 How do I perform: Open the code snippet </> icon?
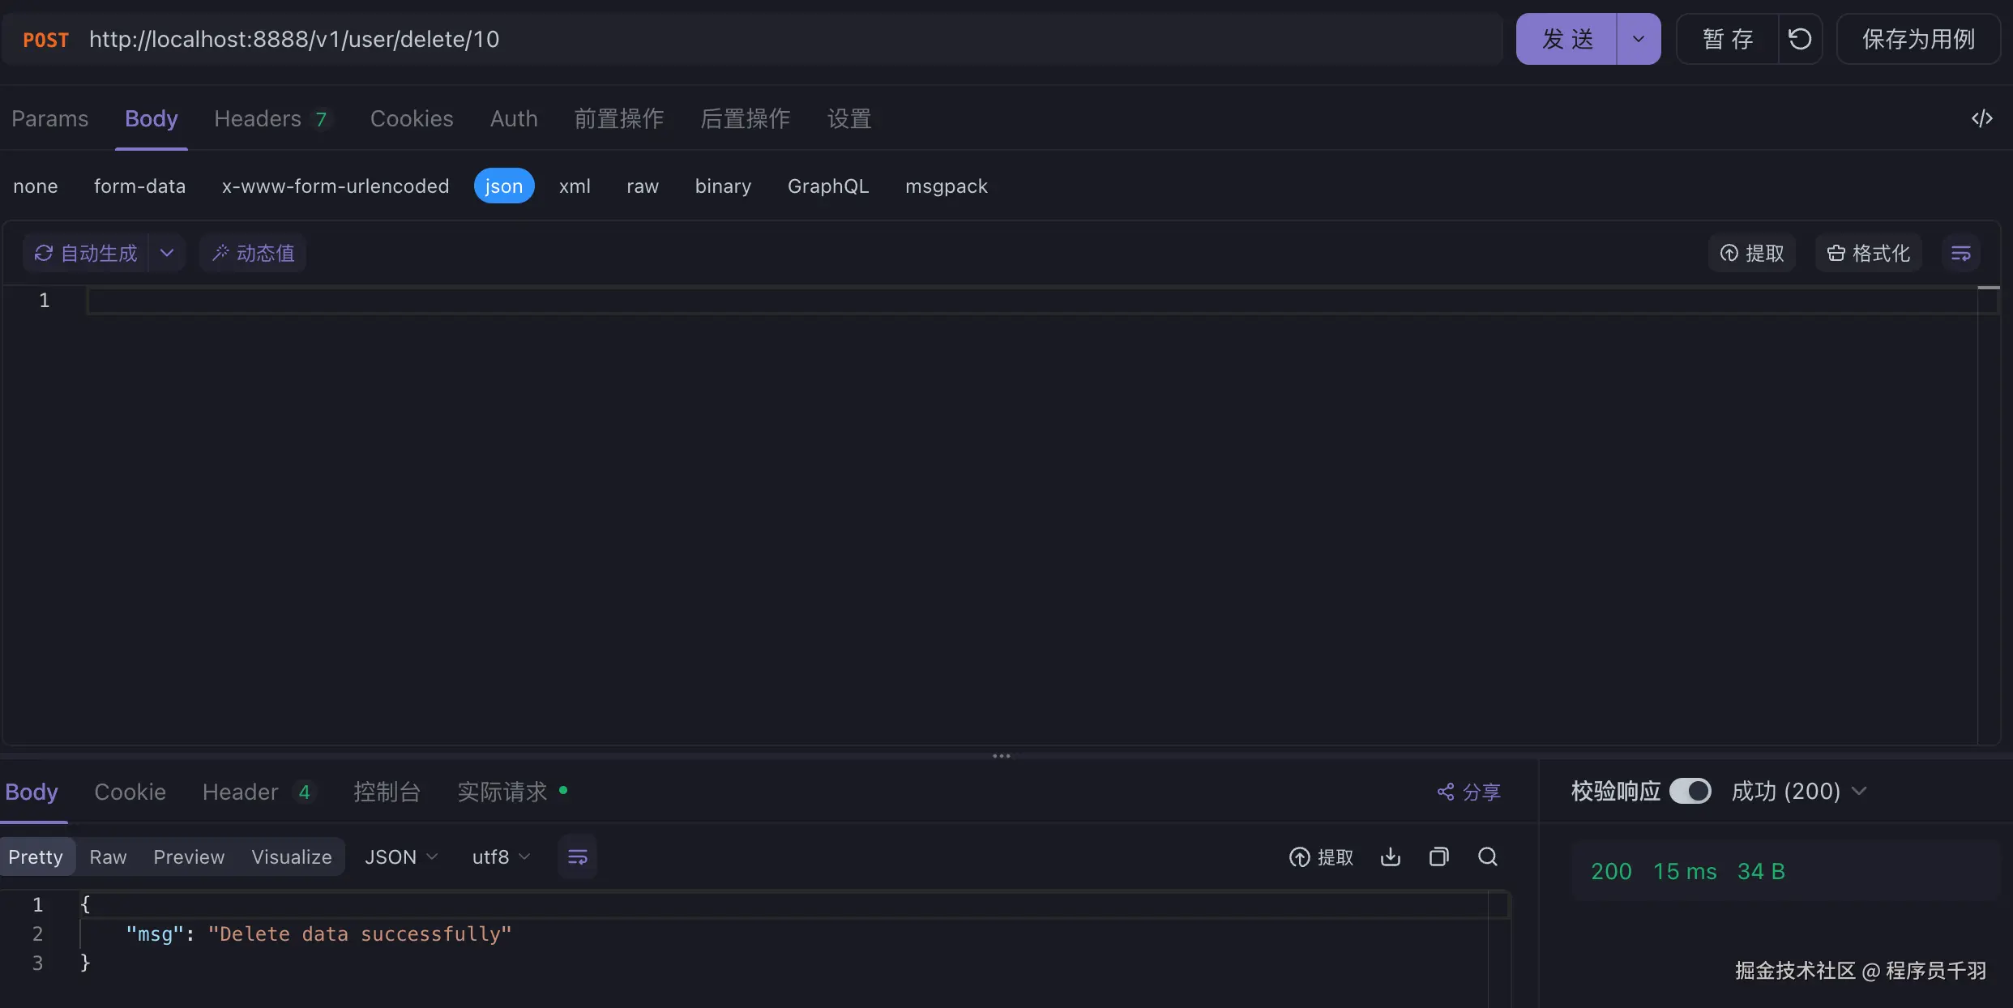[x=1981, y=118]
